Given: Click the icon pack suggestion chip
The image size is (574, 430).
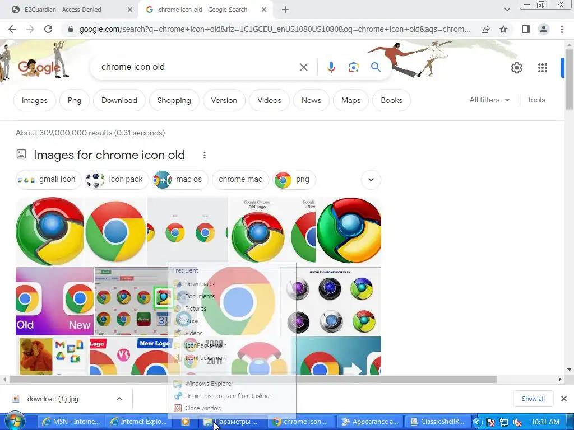Looking at the screenshot, I should (117, 180).
